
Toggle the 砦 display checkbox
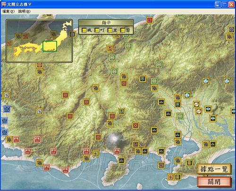click(x=123, y=30)
